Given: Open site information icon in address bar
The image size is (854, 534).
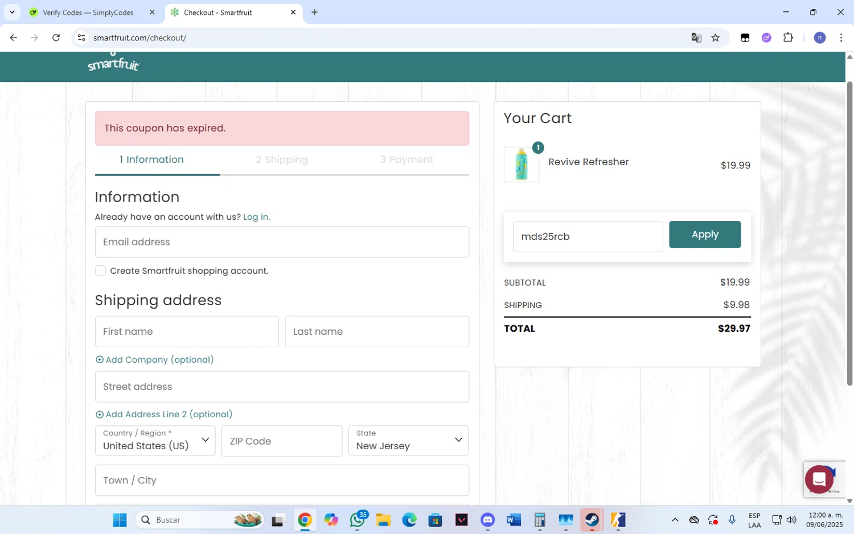Looking at the screenshot, I should [81, 38].
